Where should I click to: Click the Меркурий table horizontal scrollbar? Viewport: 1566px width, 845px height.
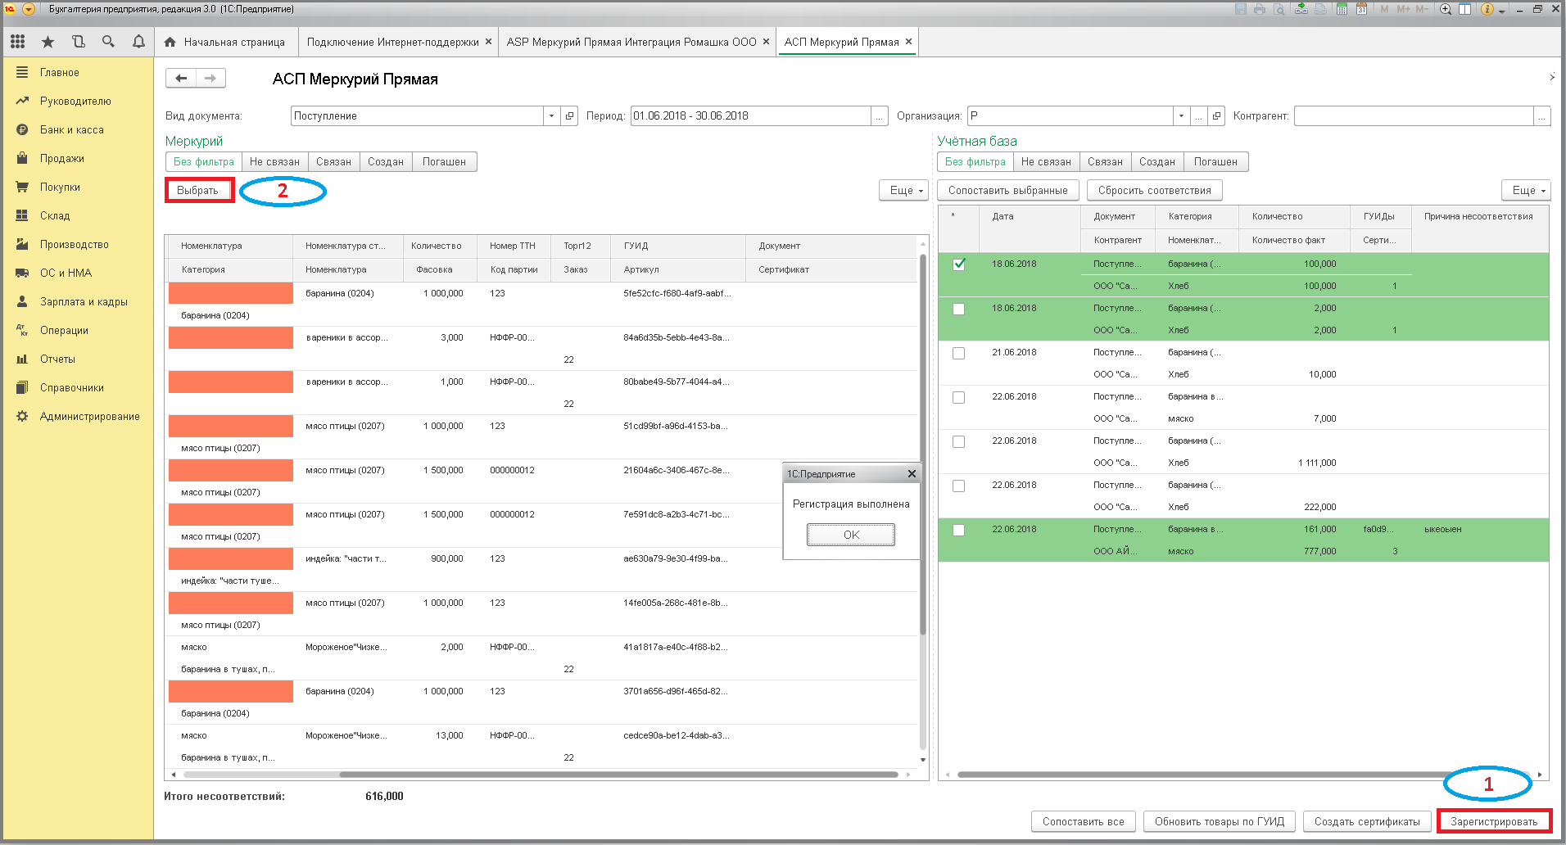(x=541, y=775)
